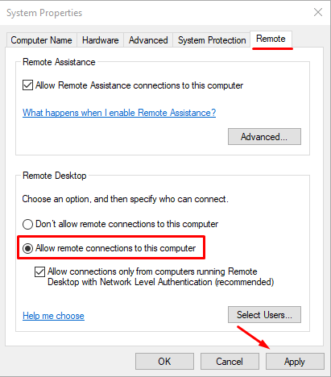This screenshot has width=331, height=377.
Task: Switch to the Computer Name tab
Action: 41,40
